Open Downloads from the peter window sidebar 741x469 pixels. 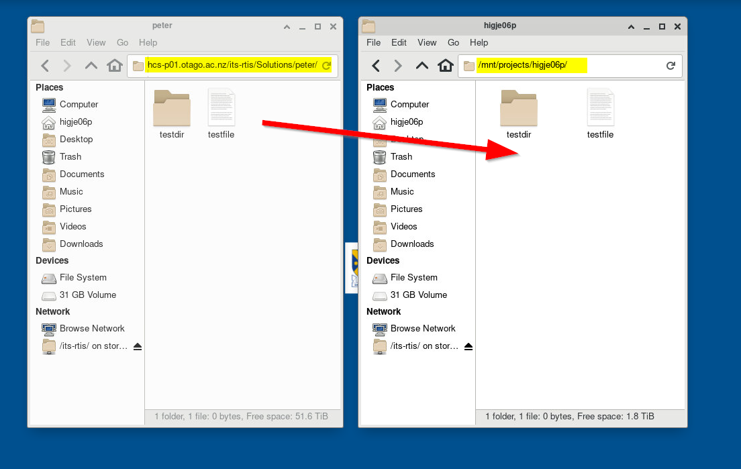pyautogui.click(x=80, y=244)
